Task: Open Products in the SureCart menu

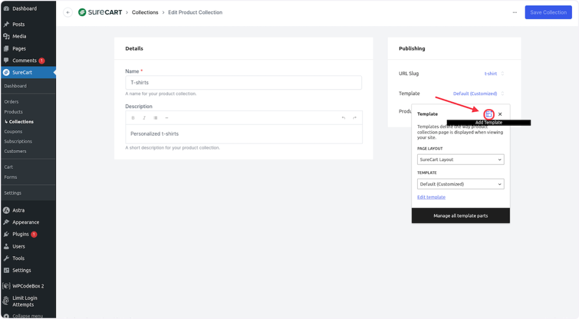Action: (14, 112)
